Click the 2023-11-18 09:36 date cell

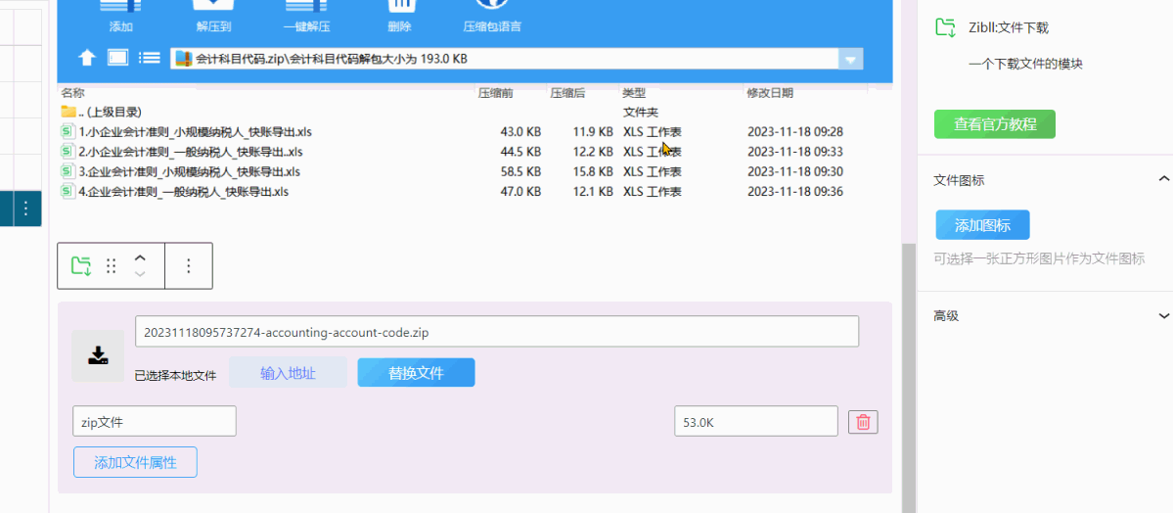point(795,192)
